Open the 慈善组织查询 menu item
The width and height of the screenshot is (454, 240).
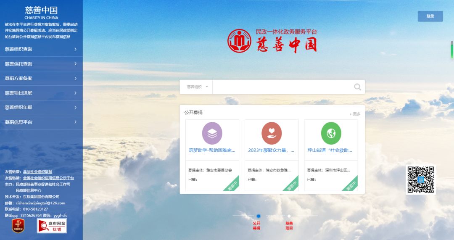tap(41, 49)
